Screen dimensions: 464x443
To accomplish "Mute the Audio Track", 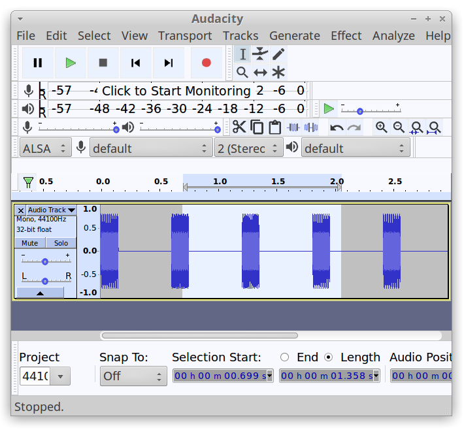I will click(x=30, y=243).
